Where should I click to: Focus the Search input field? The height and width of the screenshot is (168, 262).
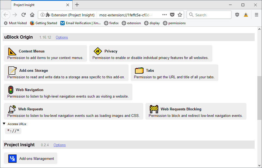click(x=209, y=15)
